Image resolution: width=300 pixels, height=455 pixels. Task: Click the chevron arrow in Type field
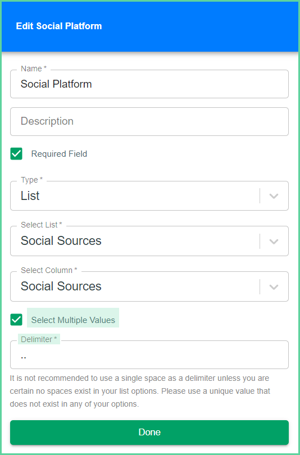click(274, 196)
